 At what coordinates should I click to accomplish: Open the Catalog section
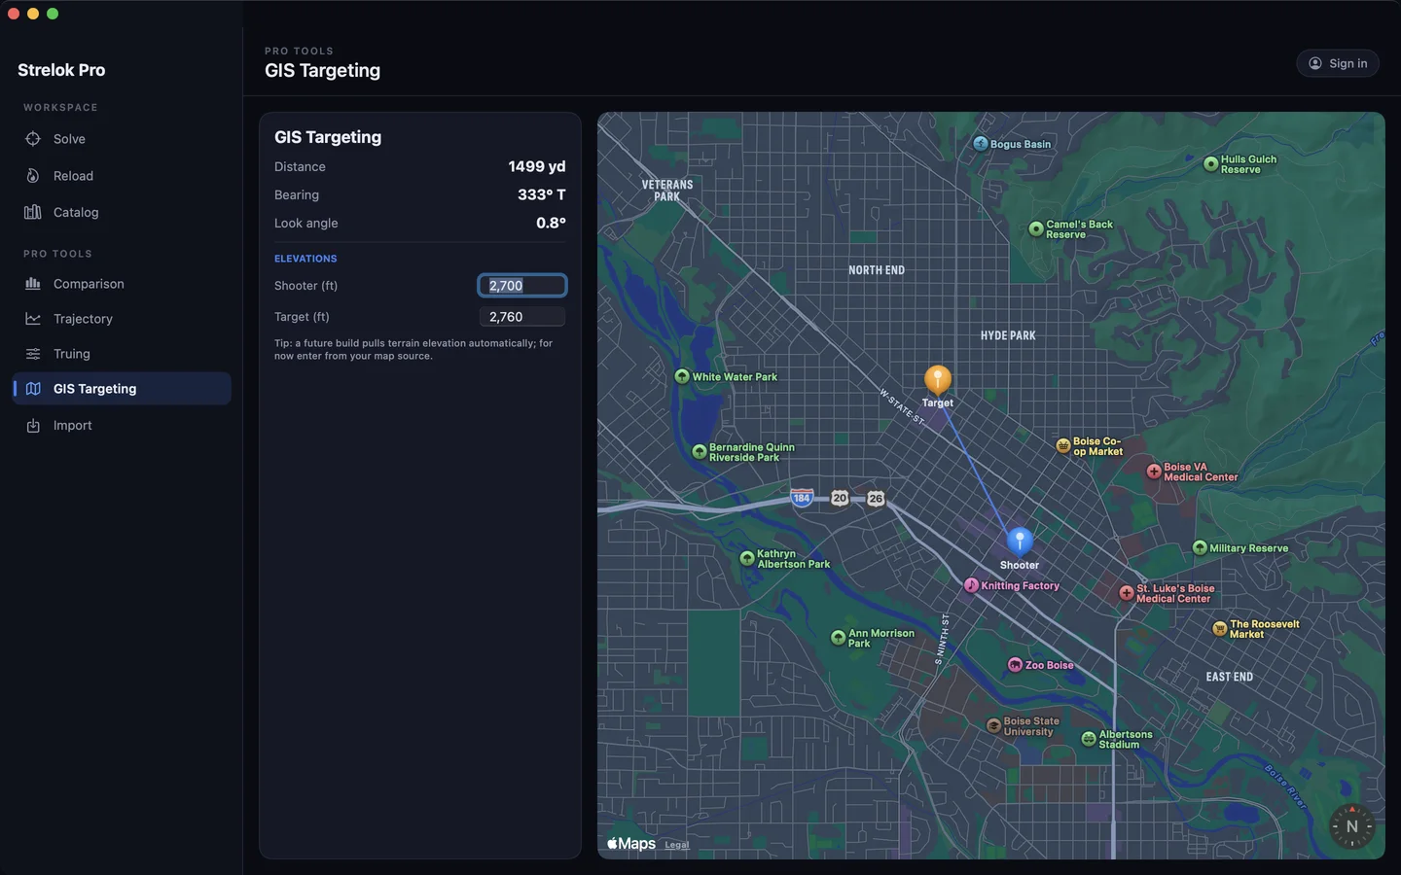[x=122, y=212]
